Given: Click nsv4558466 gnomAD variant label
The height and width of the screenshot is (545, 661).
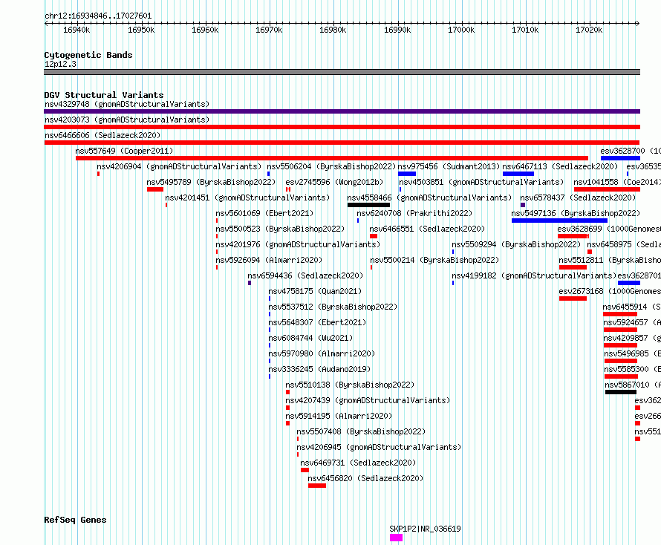Looking at the screenshot, I should point(429,198).
